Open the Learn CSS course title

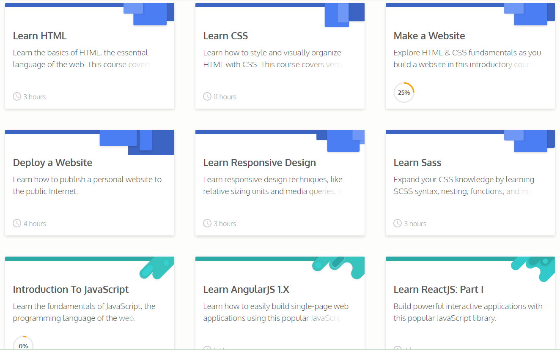coord(225,36)
